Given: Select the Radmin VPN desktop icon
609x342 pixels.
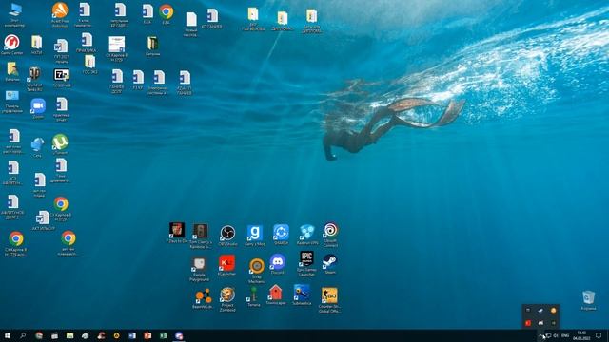Looking at the screenshot, I should (x=306, y=235).
